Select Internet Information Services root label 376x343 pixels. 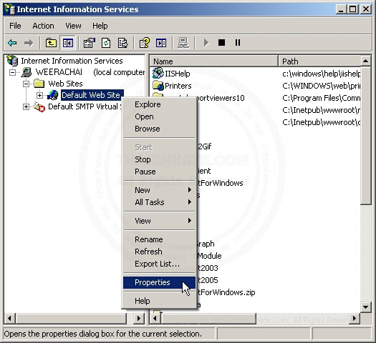(72, 61)
